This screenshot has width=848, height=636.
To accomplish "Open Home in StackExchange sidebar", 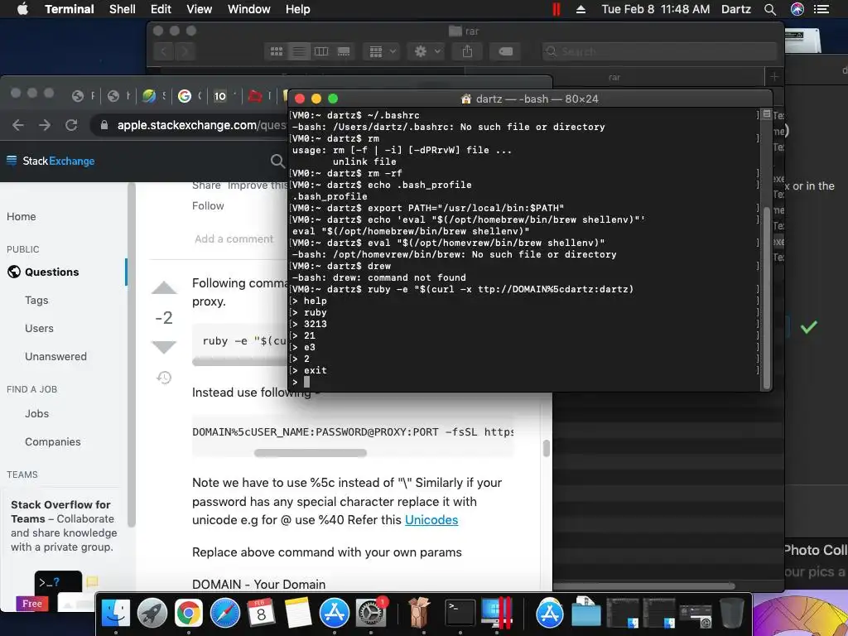I will 21,216.
